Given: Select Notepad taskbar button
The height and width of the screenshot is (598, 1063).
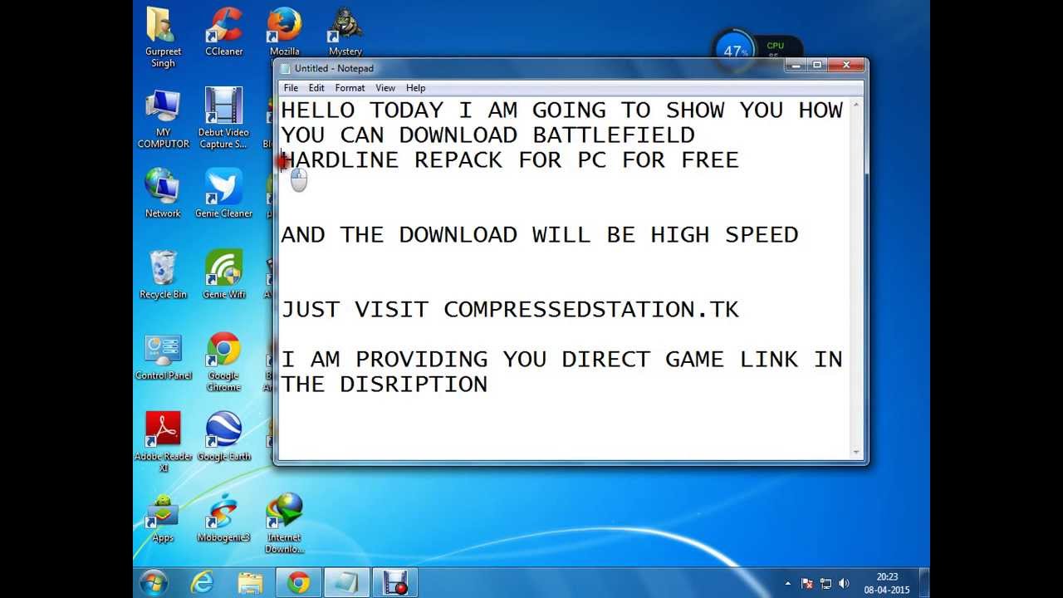Looking at the screenshot, I should (346, 583).
